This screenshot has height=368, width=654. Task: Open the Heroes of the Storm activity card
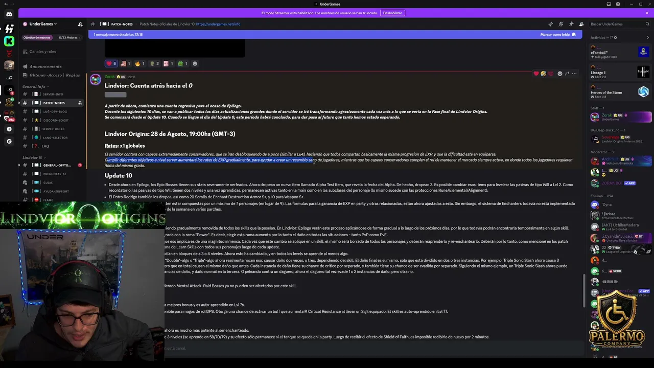click(619, 92)
